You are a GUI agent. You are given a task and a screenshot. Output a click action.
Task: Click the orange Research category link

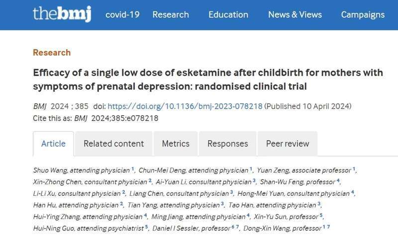point(52,53)
